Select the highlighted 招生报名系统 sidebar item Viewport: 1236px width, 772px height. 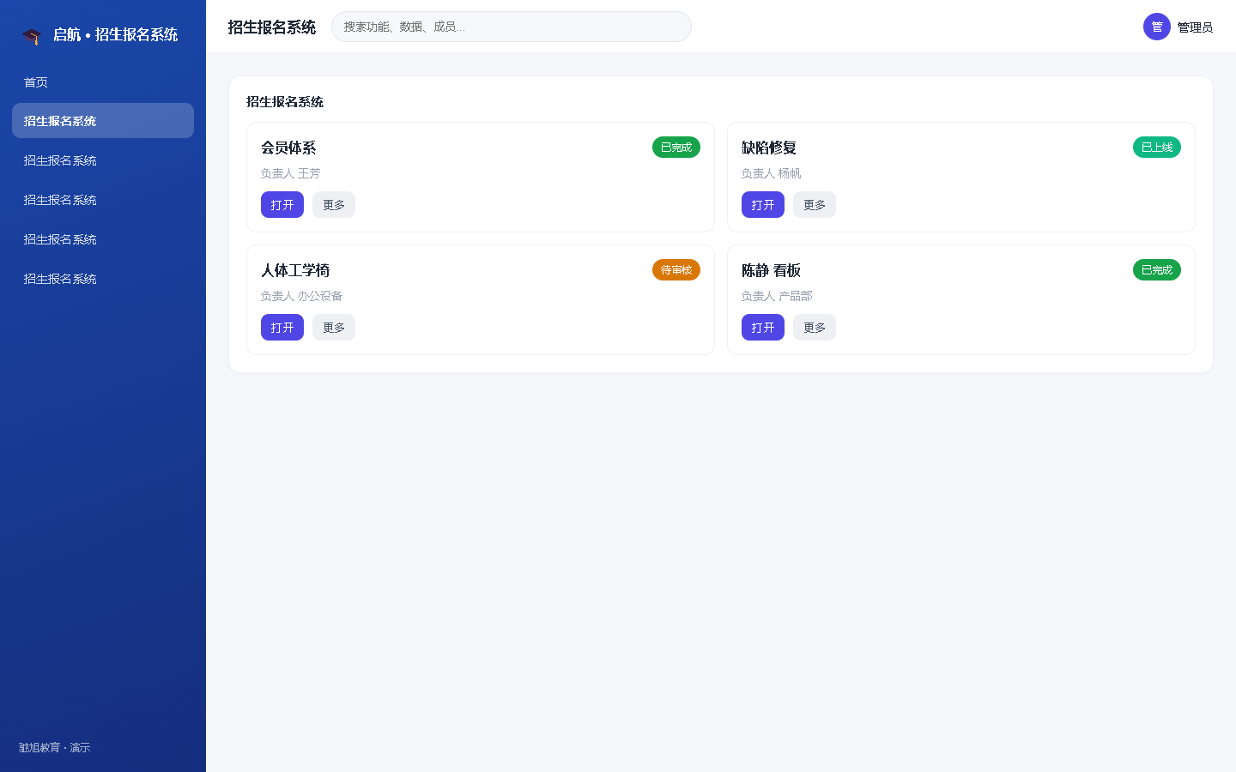point(103,121)
